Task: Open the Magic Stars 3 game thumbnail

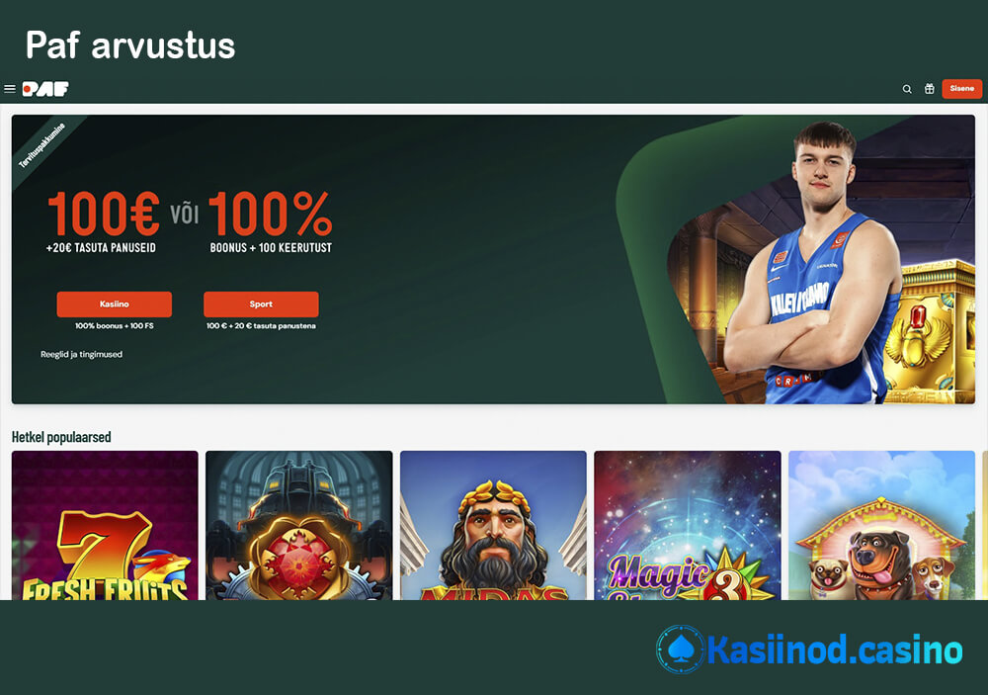Action: click(x=688, y=525)
